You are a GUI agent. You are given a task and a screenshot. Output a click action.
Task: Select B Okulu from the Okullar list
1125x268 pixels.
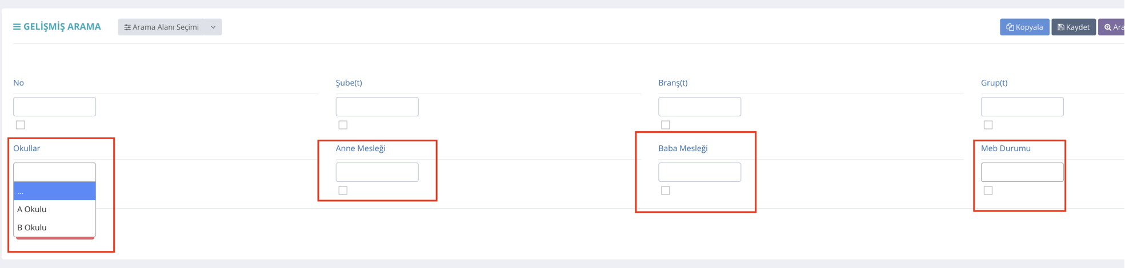[54, 228]
